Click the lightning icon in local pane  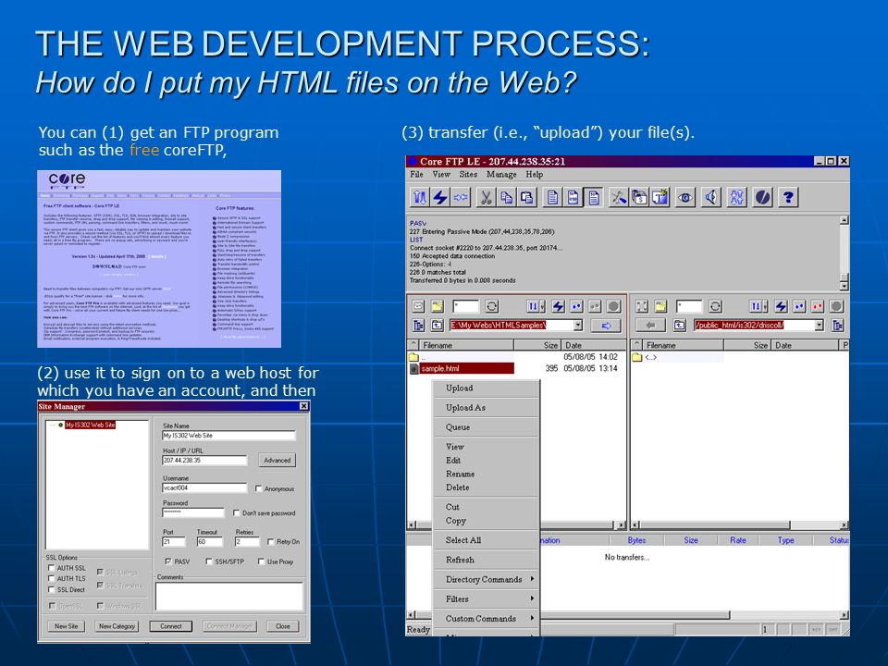(x=558, y=306)
